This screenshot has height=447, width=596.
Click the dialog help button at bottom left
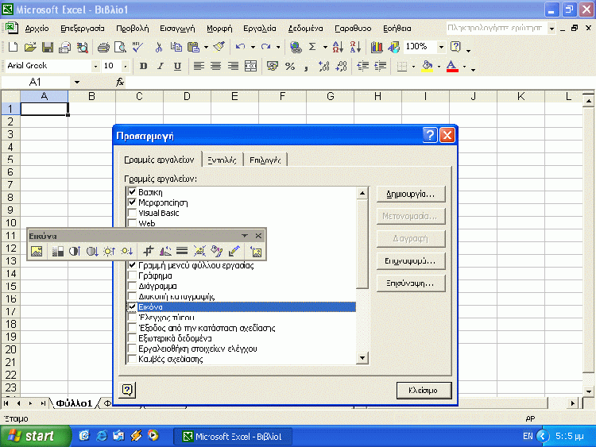(127, 390)
